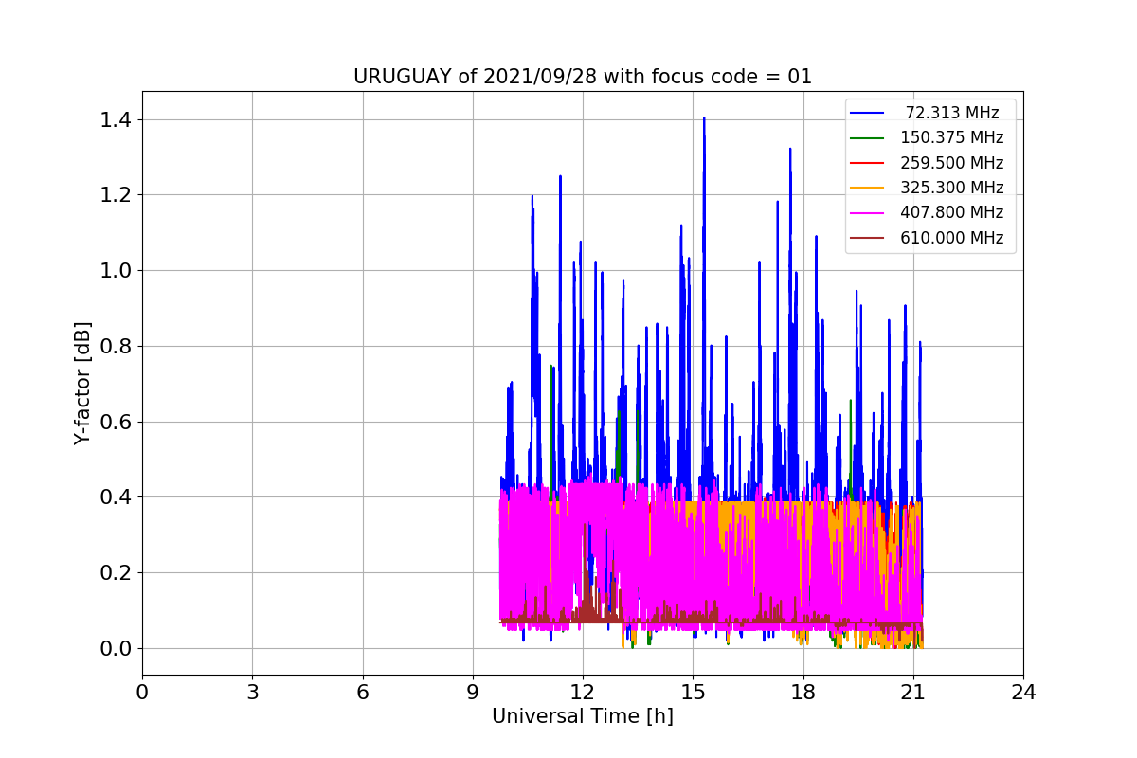Click the magenta line swatch in legend

click(x=867, y=213)
